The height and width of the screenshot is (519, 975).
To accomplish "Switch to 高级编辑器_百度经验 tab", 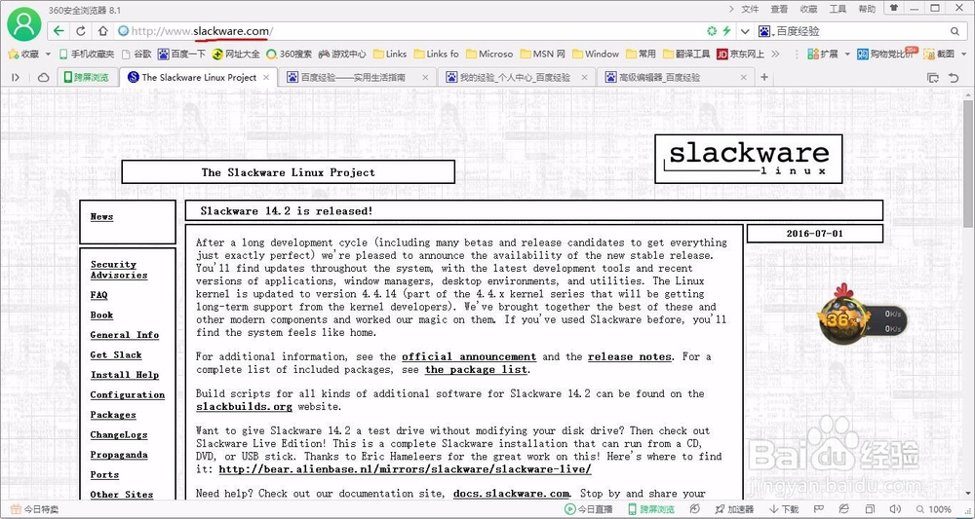I will coord(675,78).
